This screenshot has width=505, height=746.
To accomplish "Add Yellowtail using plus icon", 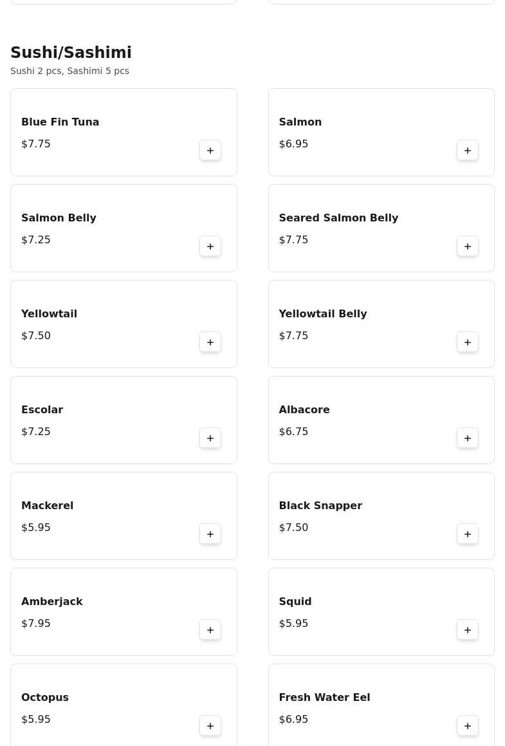I will click(210, 342).
